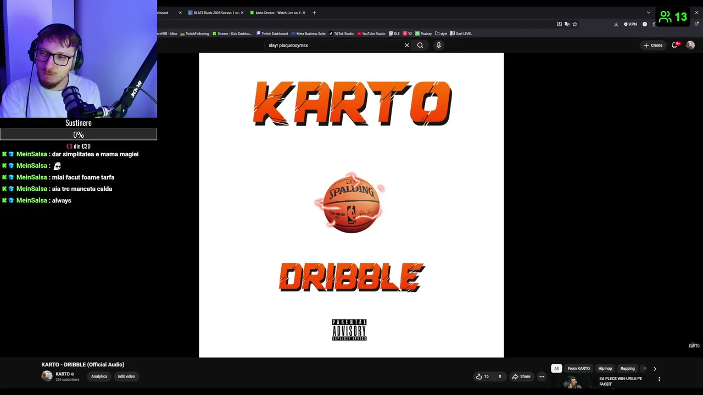Click the viewer count 13 overlay

pos(673,17)
